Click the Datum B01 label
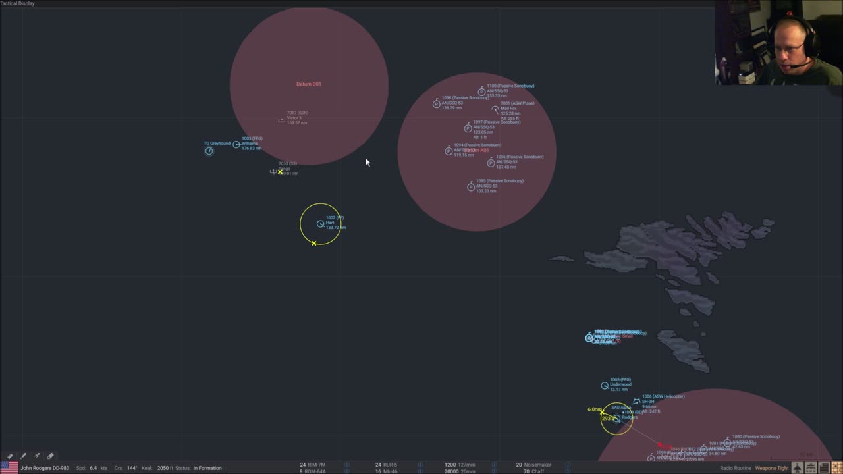843x474 pixels. coord(309,84)
